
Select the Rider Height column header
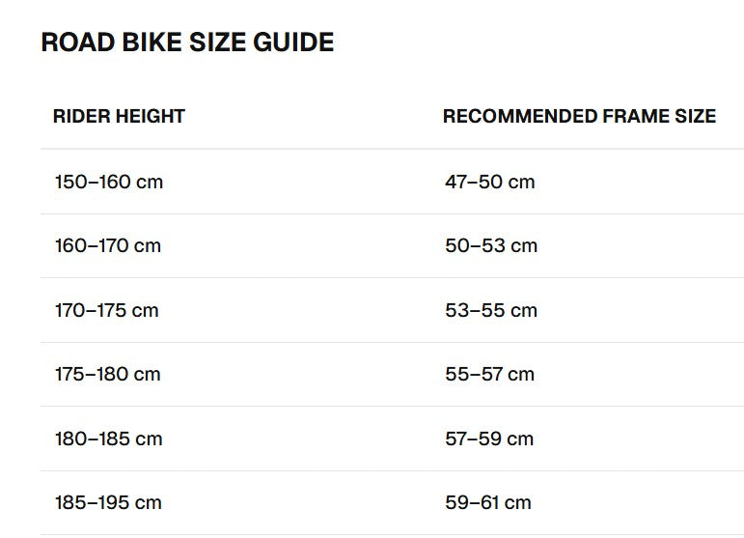tap(119, 116)
